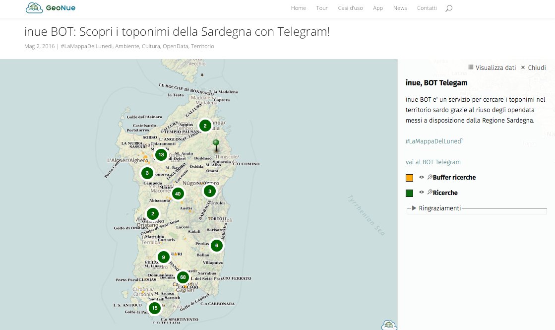
Task: Select the Buffer ricerche layer label
Action: [x=454, y=177]
